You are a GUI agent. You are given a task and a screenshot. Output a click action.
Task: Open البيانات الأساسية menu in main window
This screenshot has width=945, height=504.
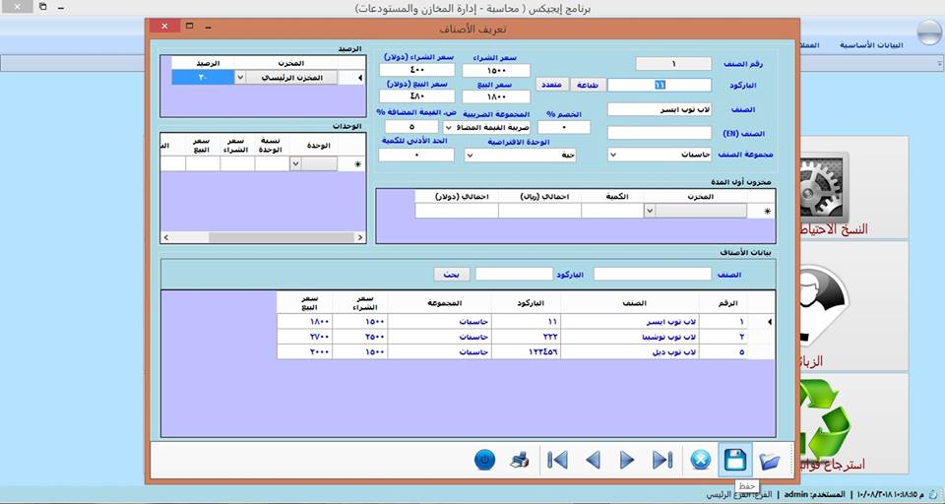point(871,45)
